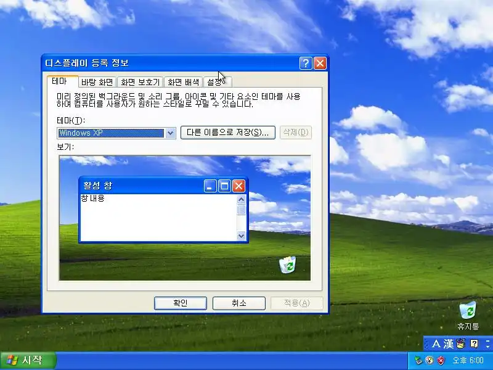Open the 설정 tab

click(218, 82)
